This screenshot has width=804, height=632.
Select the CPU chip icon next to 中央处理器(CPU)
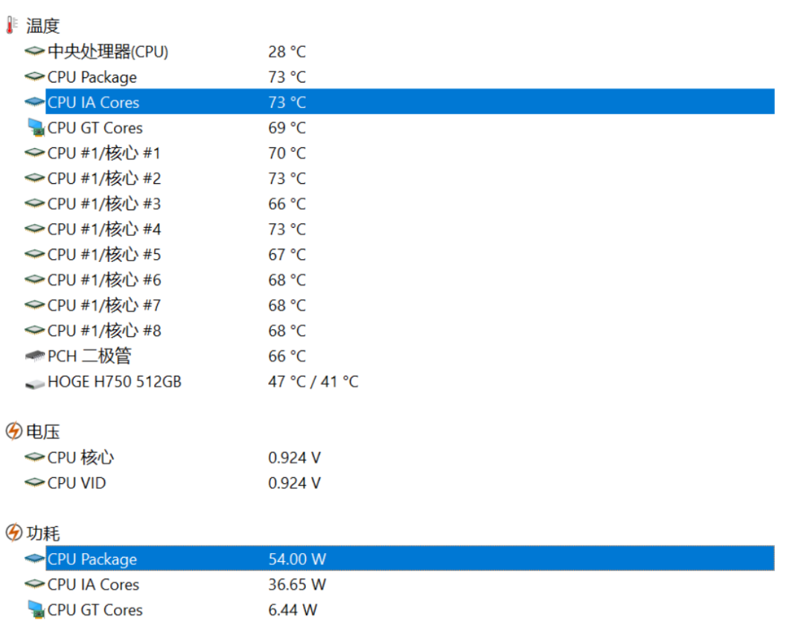(33, 51)
